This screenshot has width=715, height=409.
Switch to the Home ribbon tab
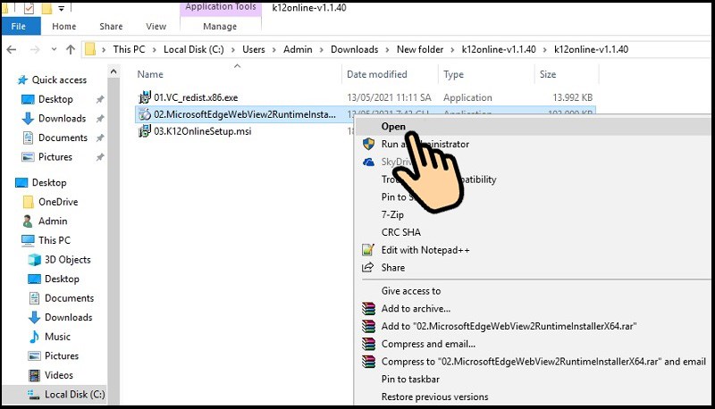pyautogui.click(x=63, y=27)
